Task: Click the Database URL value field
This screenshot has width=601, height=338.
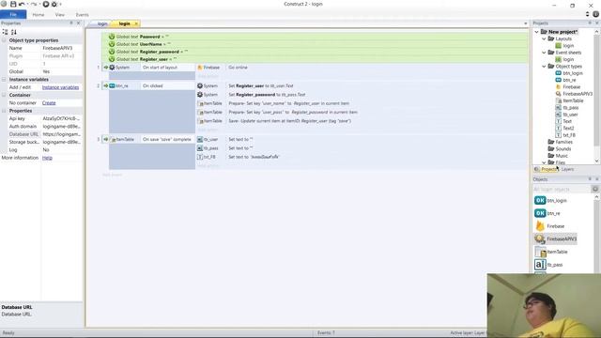Action: pyautogui.click(x=62, y=134)
